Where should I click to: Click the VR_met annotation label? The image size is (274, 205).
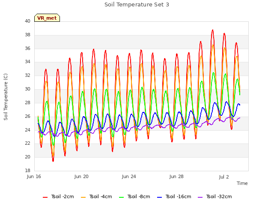pyautogui.click(x=47, y=18)
